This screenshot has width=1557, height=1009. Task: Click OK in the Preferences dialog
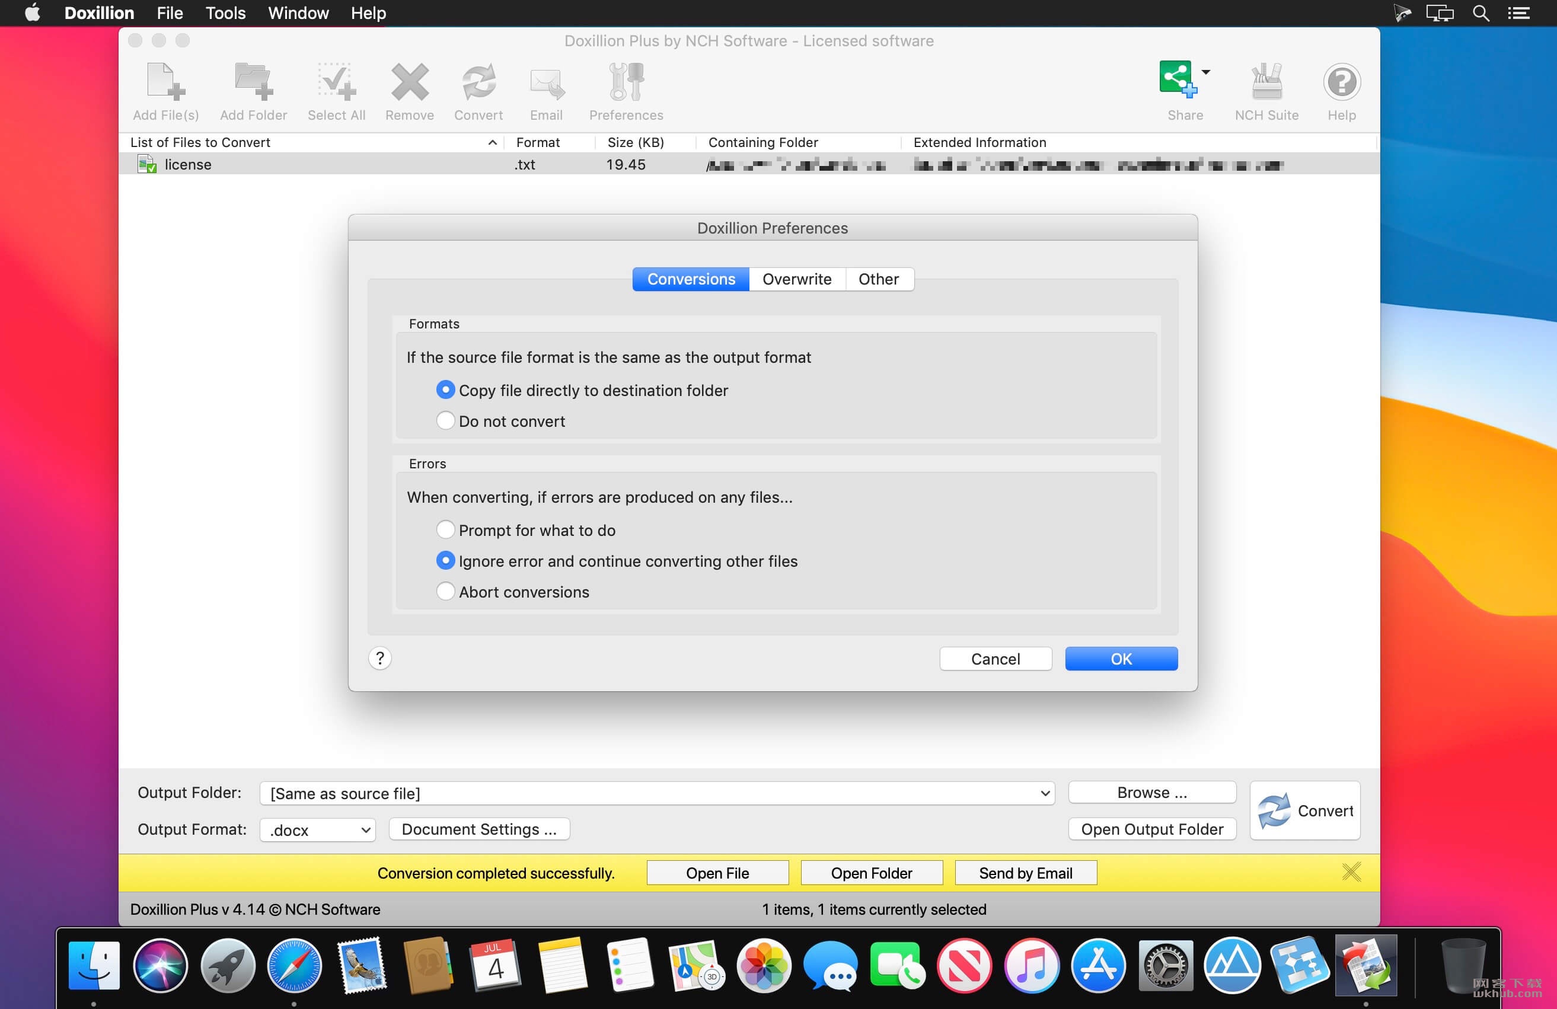pyautogui.click(x=1121, y=659)
